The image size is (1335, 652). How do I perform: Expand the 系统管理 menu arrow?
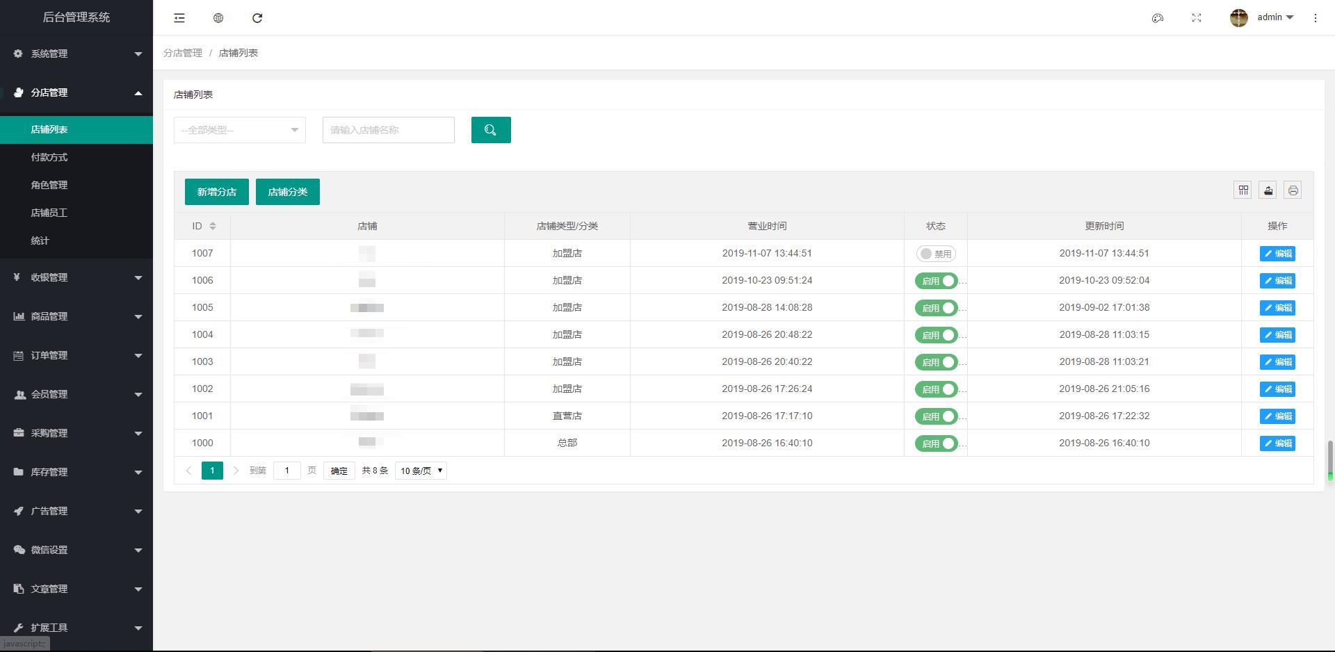pyautogui.click(x=138, y=54)
